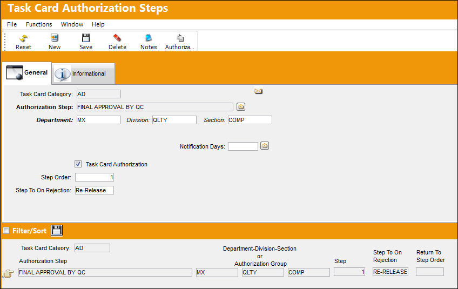Click the Department field containing MX
Viewport: 458px width, 289px height.
[x=99, y=120]
